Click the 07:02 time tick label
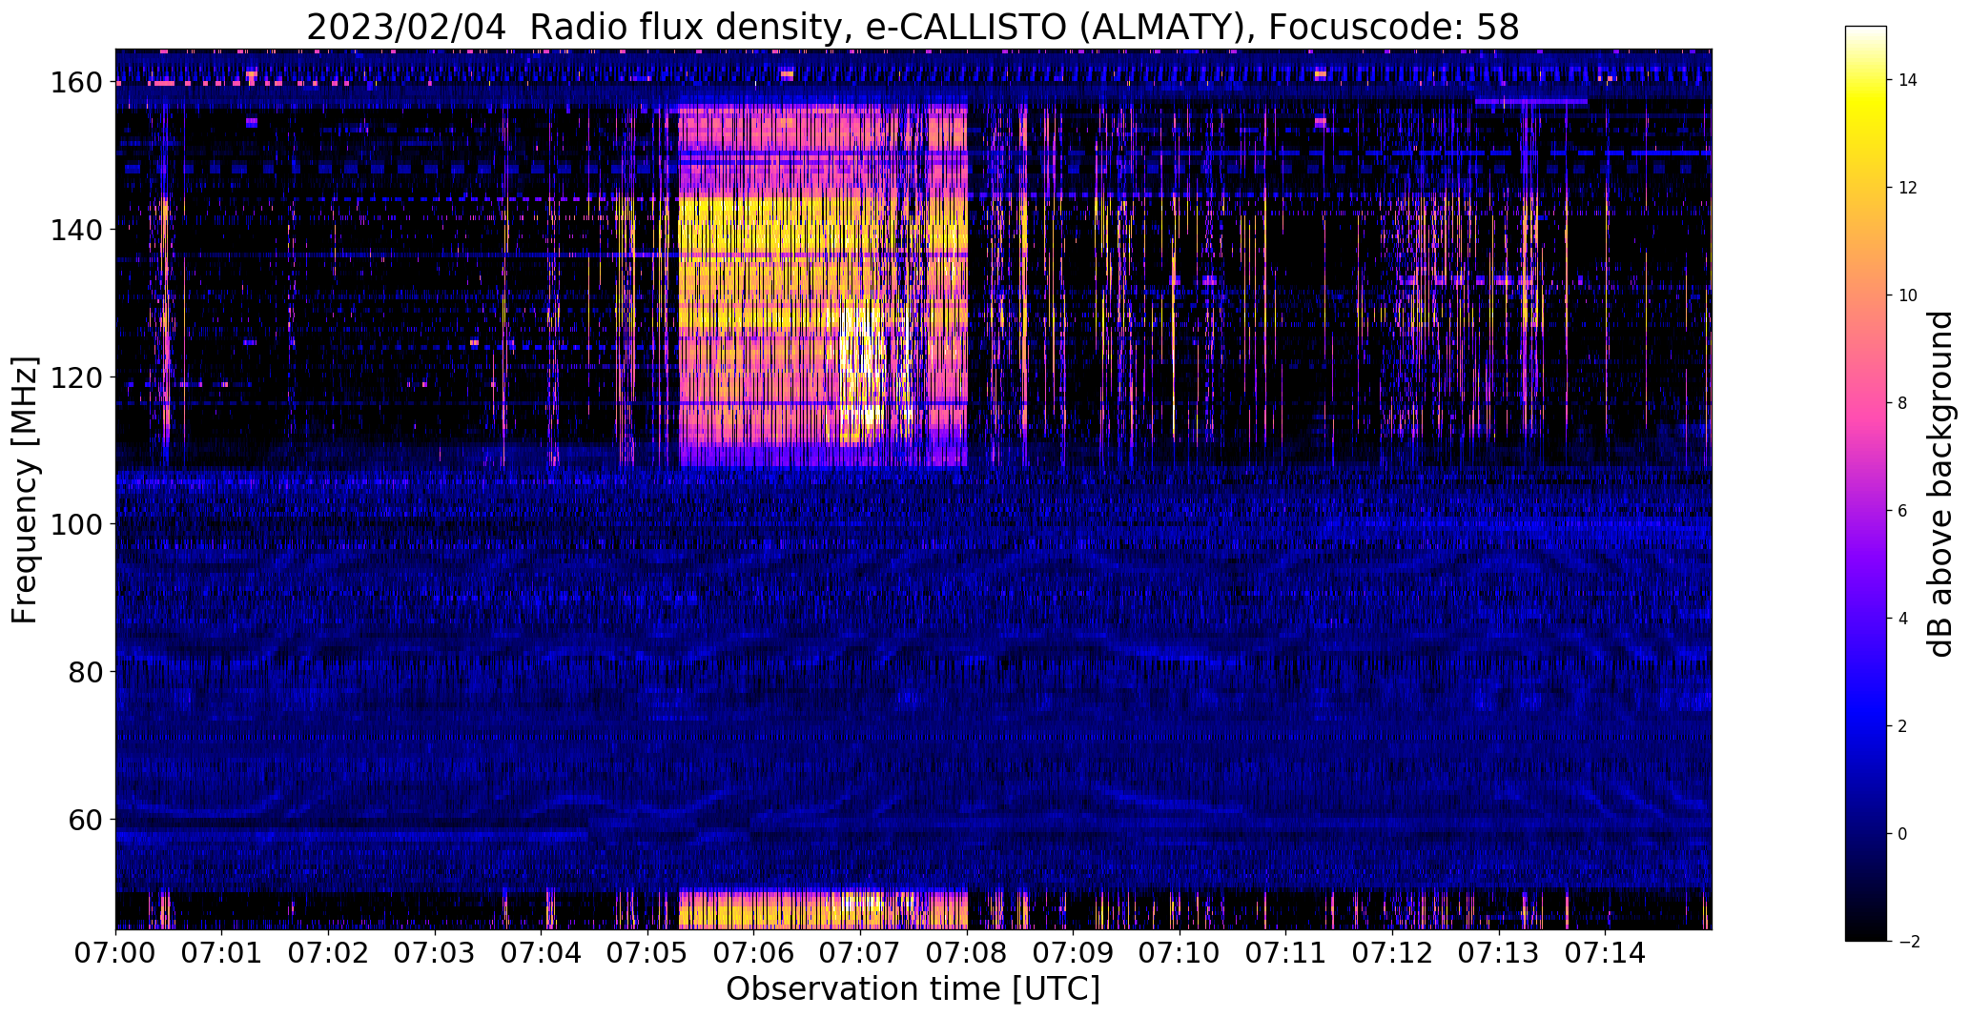 328,952
